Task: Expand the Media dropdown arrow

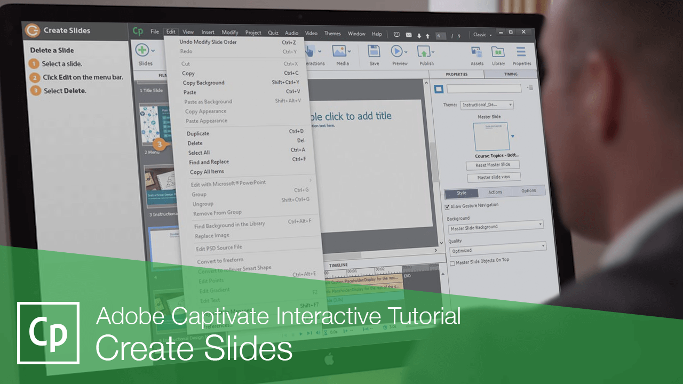Action: point(350,52)
